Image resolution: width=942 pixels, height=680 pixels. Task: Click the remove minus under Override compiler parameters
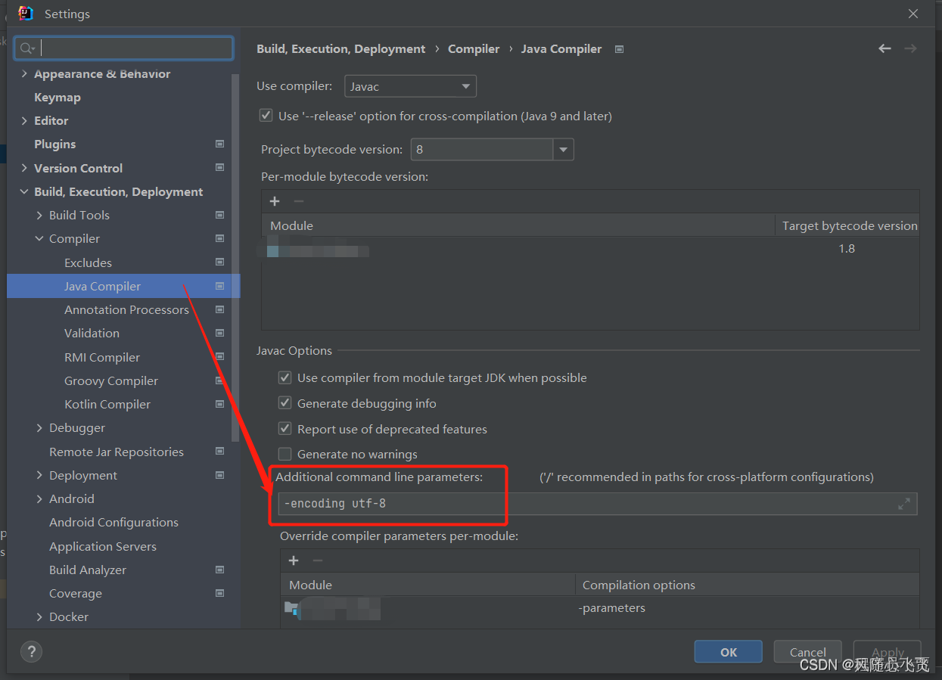point(318,560)
